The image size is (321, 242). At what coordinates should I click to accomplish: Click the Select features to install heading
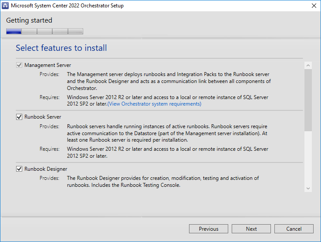[x=61, y=48]
